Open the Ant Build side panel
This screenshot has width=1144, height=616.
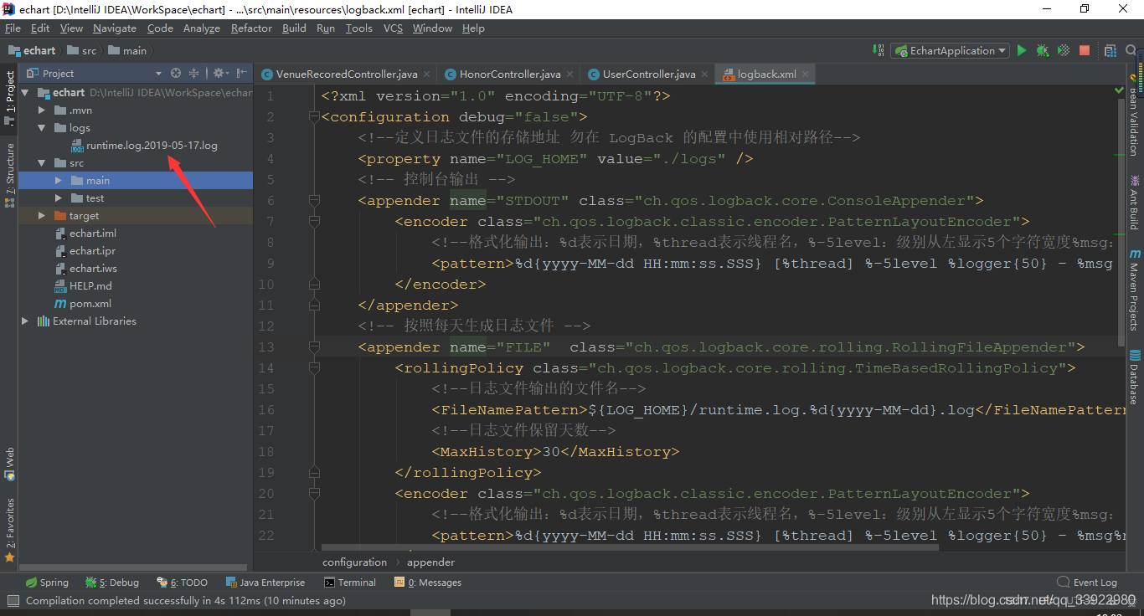tap(1135, 202)
